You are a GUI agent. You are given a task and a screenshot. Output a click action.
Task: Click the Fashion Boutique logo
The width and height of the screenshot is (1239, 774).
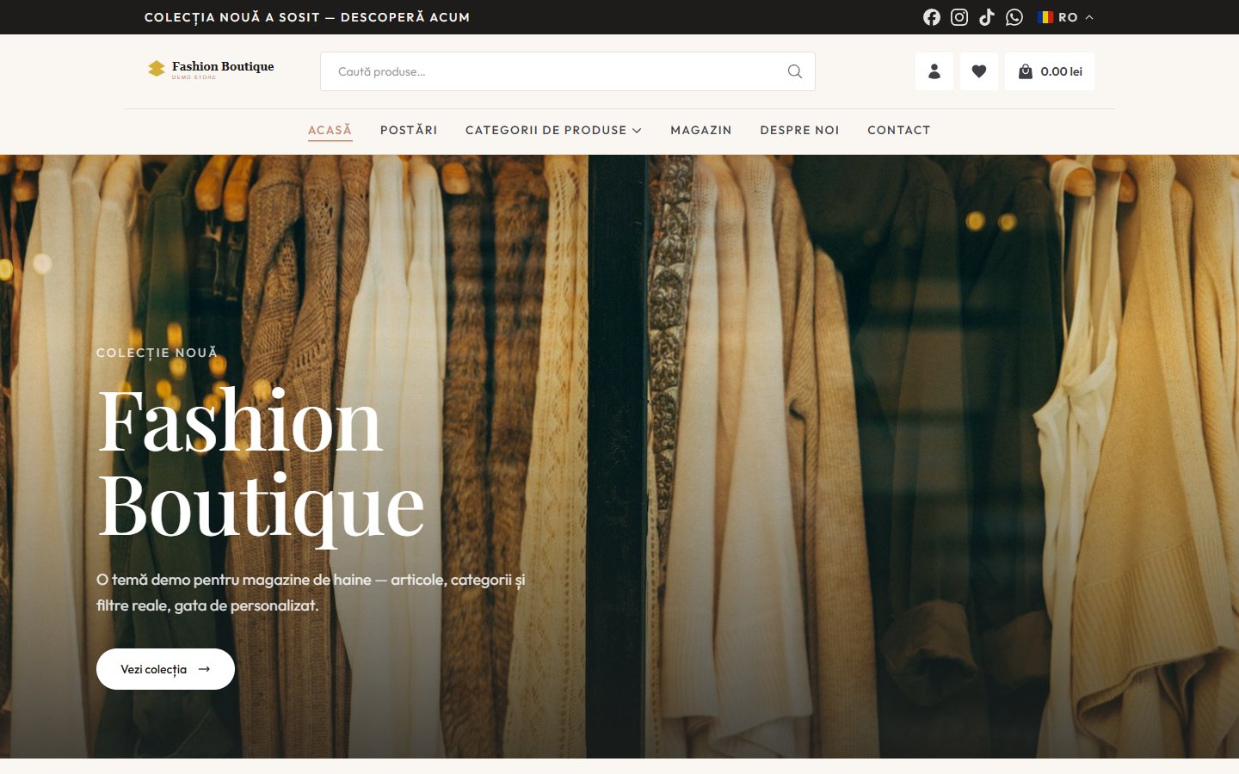pyautogui.click(x=211, y=70)
